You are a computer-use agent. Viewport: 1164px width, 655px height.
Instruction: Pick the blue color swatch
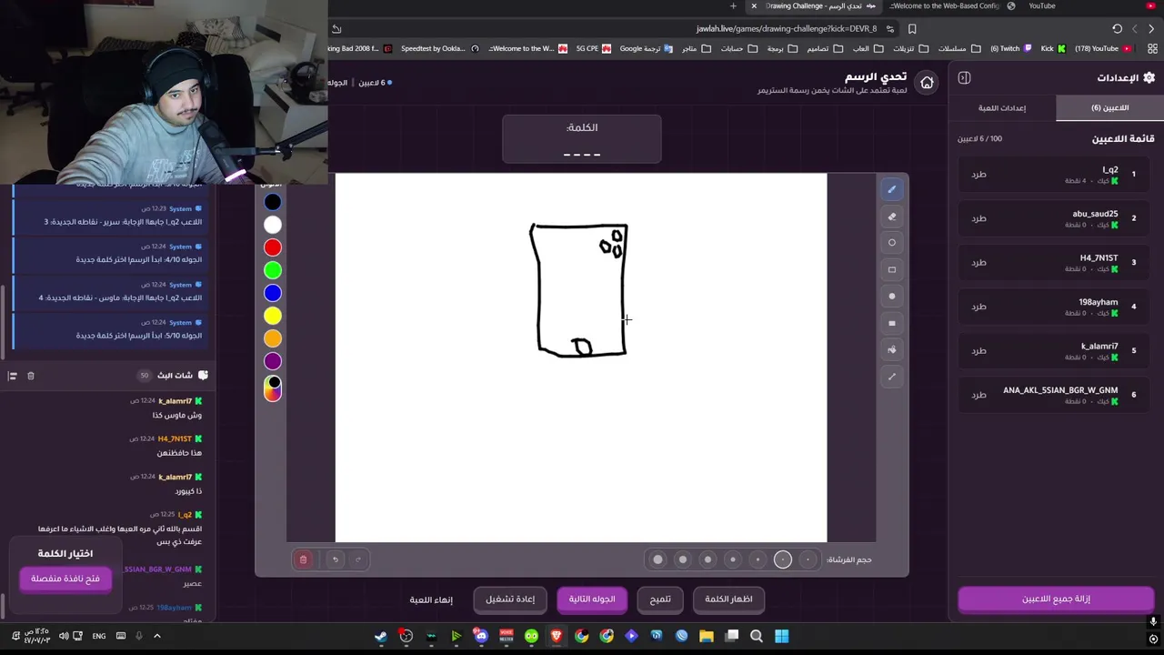pyautogui.click(x=273, y=293)
